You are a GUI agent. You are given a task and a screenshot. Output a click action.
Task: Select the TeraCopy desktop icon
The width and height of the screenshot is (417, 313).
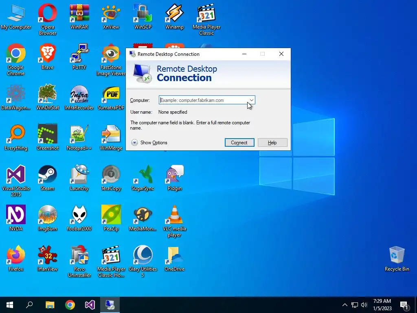tap(111, 179)
